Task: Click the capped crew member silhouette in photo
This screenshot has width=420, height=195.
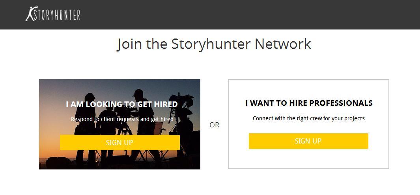Action: point(138,94)
